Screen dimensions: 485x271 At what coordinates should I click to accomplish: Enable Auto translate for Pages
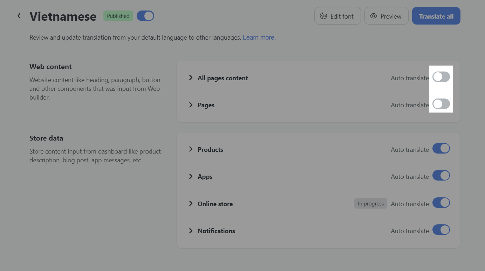(x=441, y=104)
